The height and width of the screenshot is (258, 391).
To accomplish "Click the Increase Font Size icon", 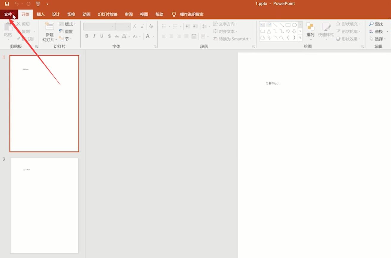I will (x=135, y=27).
